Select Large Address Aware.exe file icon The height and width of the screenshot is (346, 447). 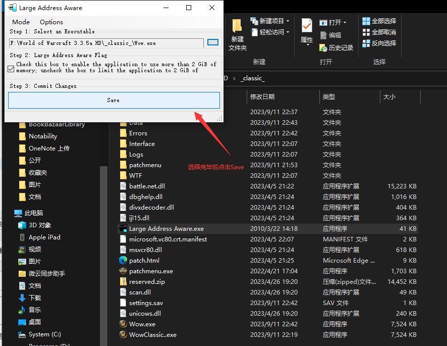pyautogui.click(x=123, y=228)
